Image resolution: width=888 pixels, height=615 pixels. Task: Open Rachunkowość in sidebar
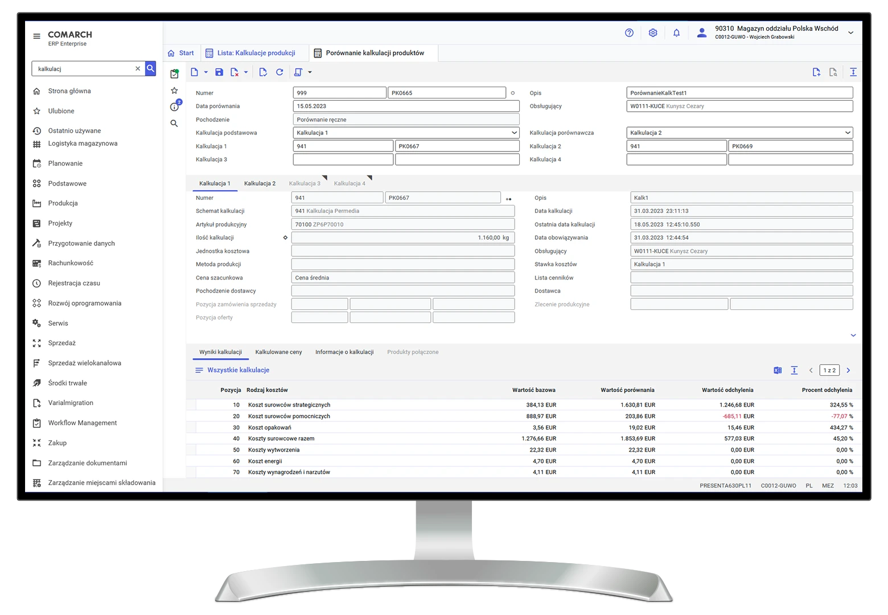(x=71, y=263)
